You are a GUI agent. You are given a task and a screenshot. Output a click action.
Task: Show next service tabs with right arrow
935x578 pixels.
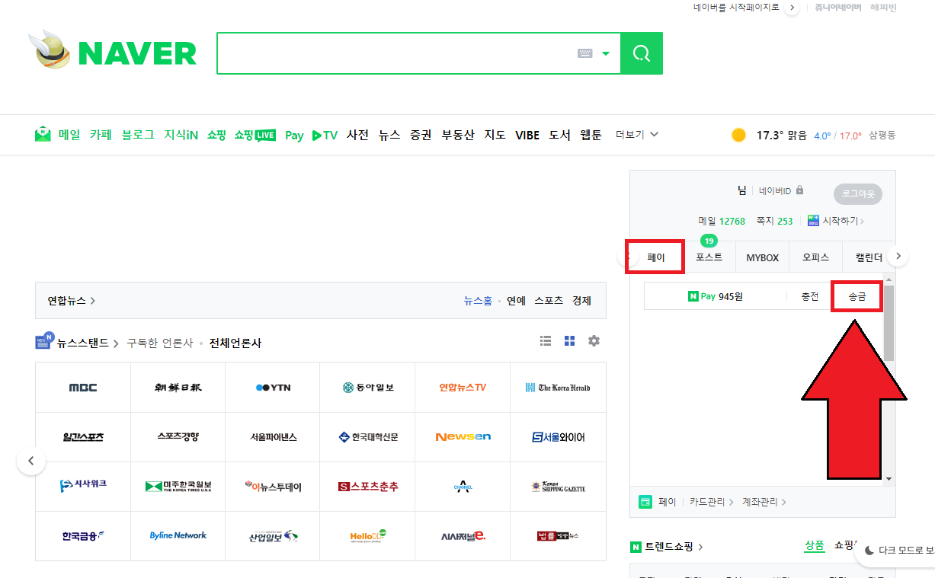(x=898, y=257)
